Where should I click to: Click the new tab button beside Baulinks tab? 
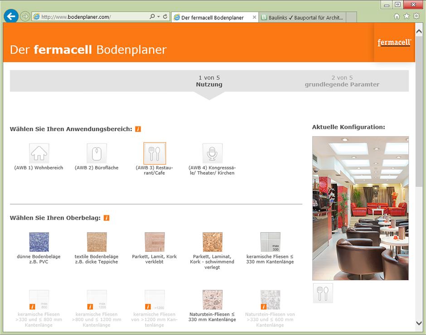click(352, 17)
